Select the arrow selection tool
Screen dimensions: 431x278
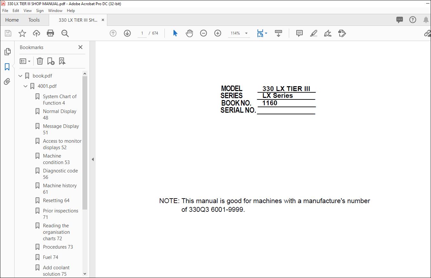click(x=175, y=33)
